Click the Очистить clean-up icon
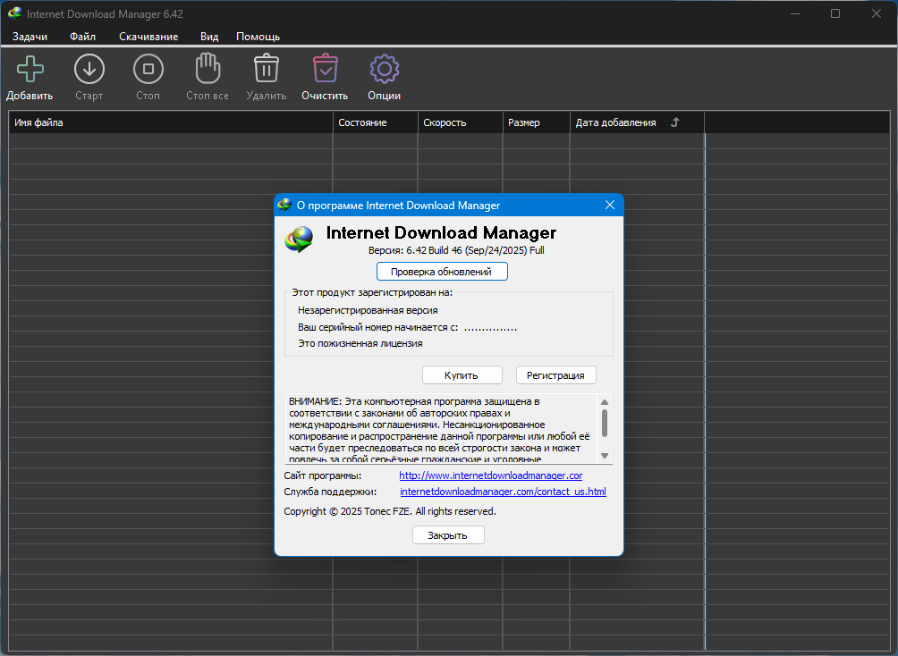The width and height of the screenshot is (898, 656). click(325, 69)
